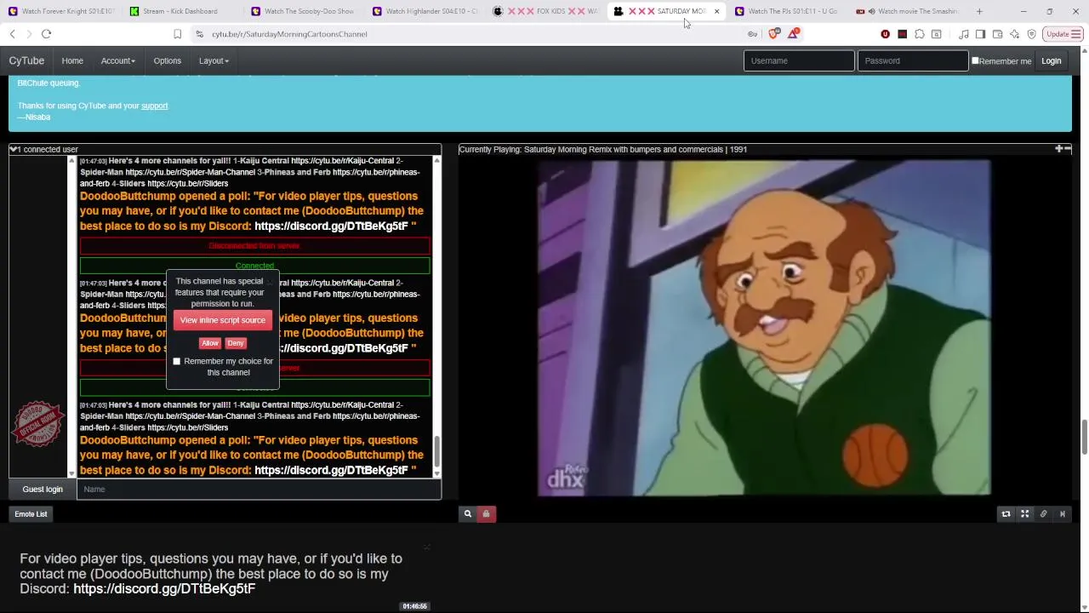This screenshot has width=1089, height=613.
Task: Click the search video magnifier button
Action: (x=467, y=514)
